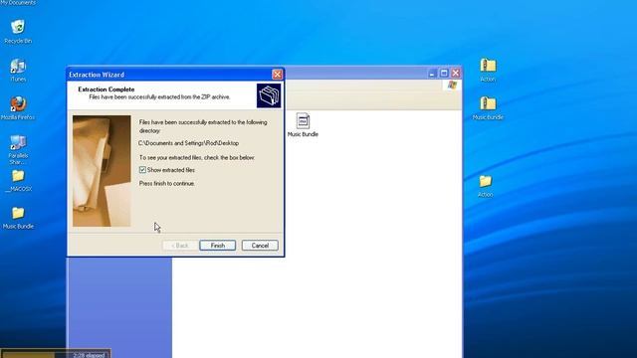Click the elapsed time progress bar

(56, 354)
